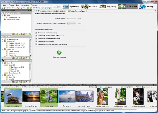158x113 pixels.
Task: Open the Экспорт mode
Action: (147, 6)
